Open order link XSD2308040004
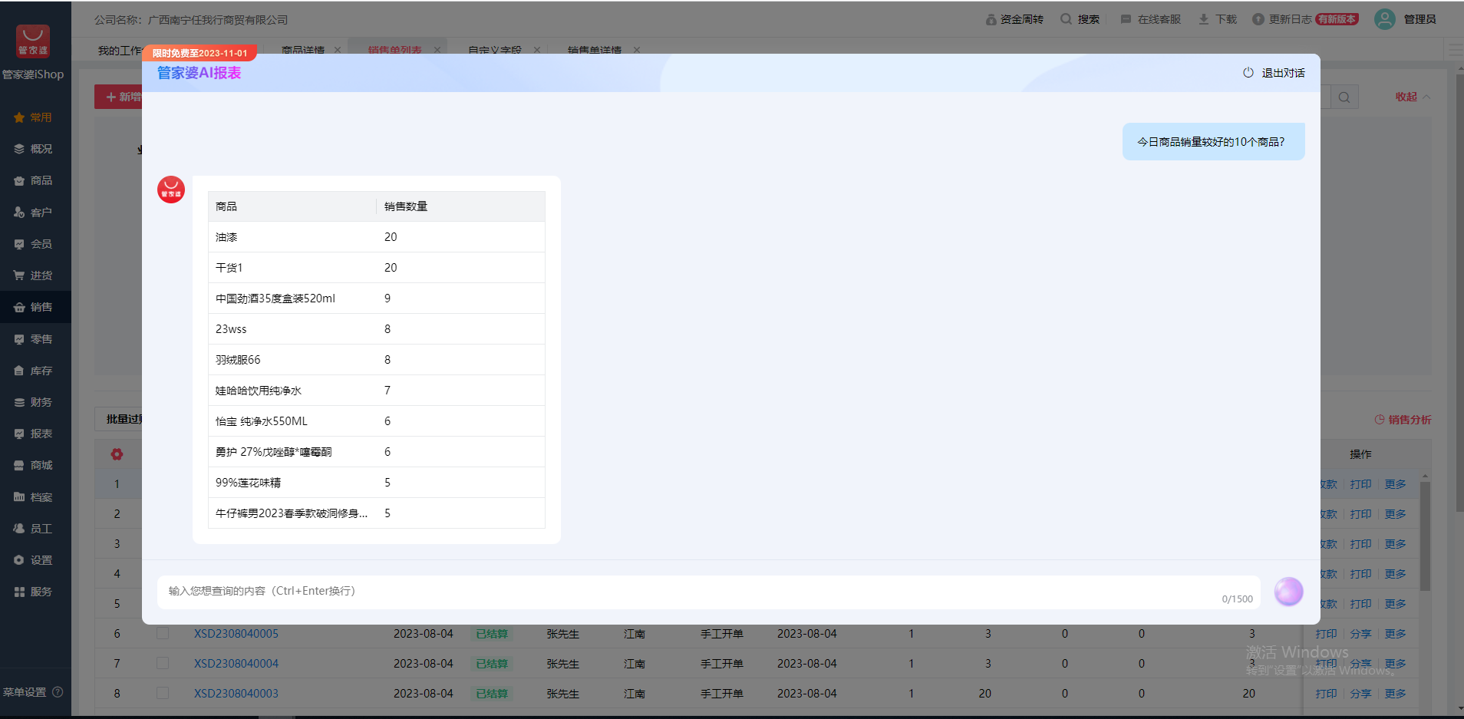Image resolution: width=1464 pixels, height=719 pixels. [x=236, y=664]
